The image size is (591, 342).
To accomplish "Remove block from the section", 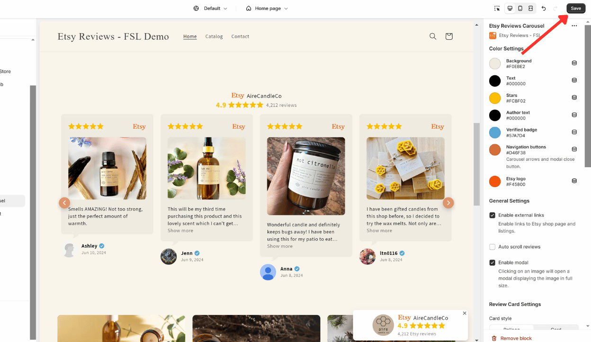I will click(x=511, y=338).
